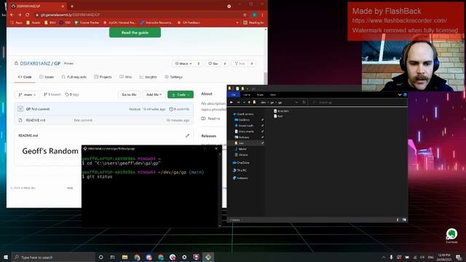Click the File Explorer help icon
The width and height of the screenshot is (466, 262).
405,95
